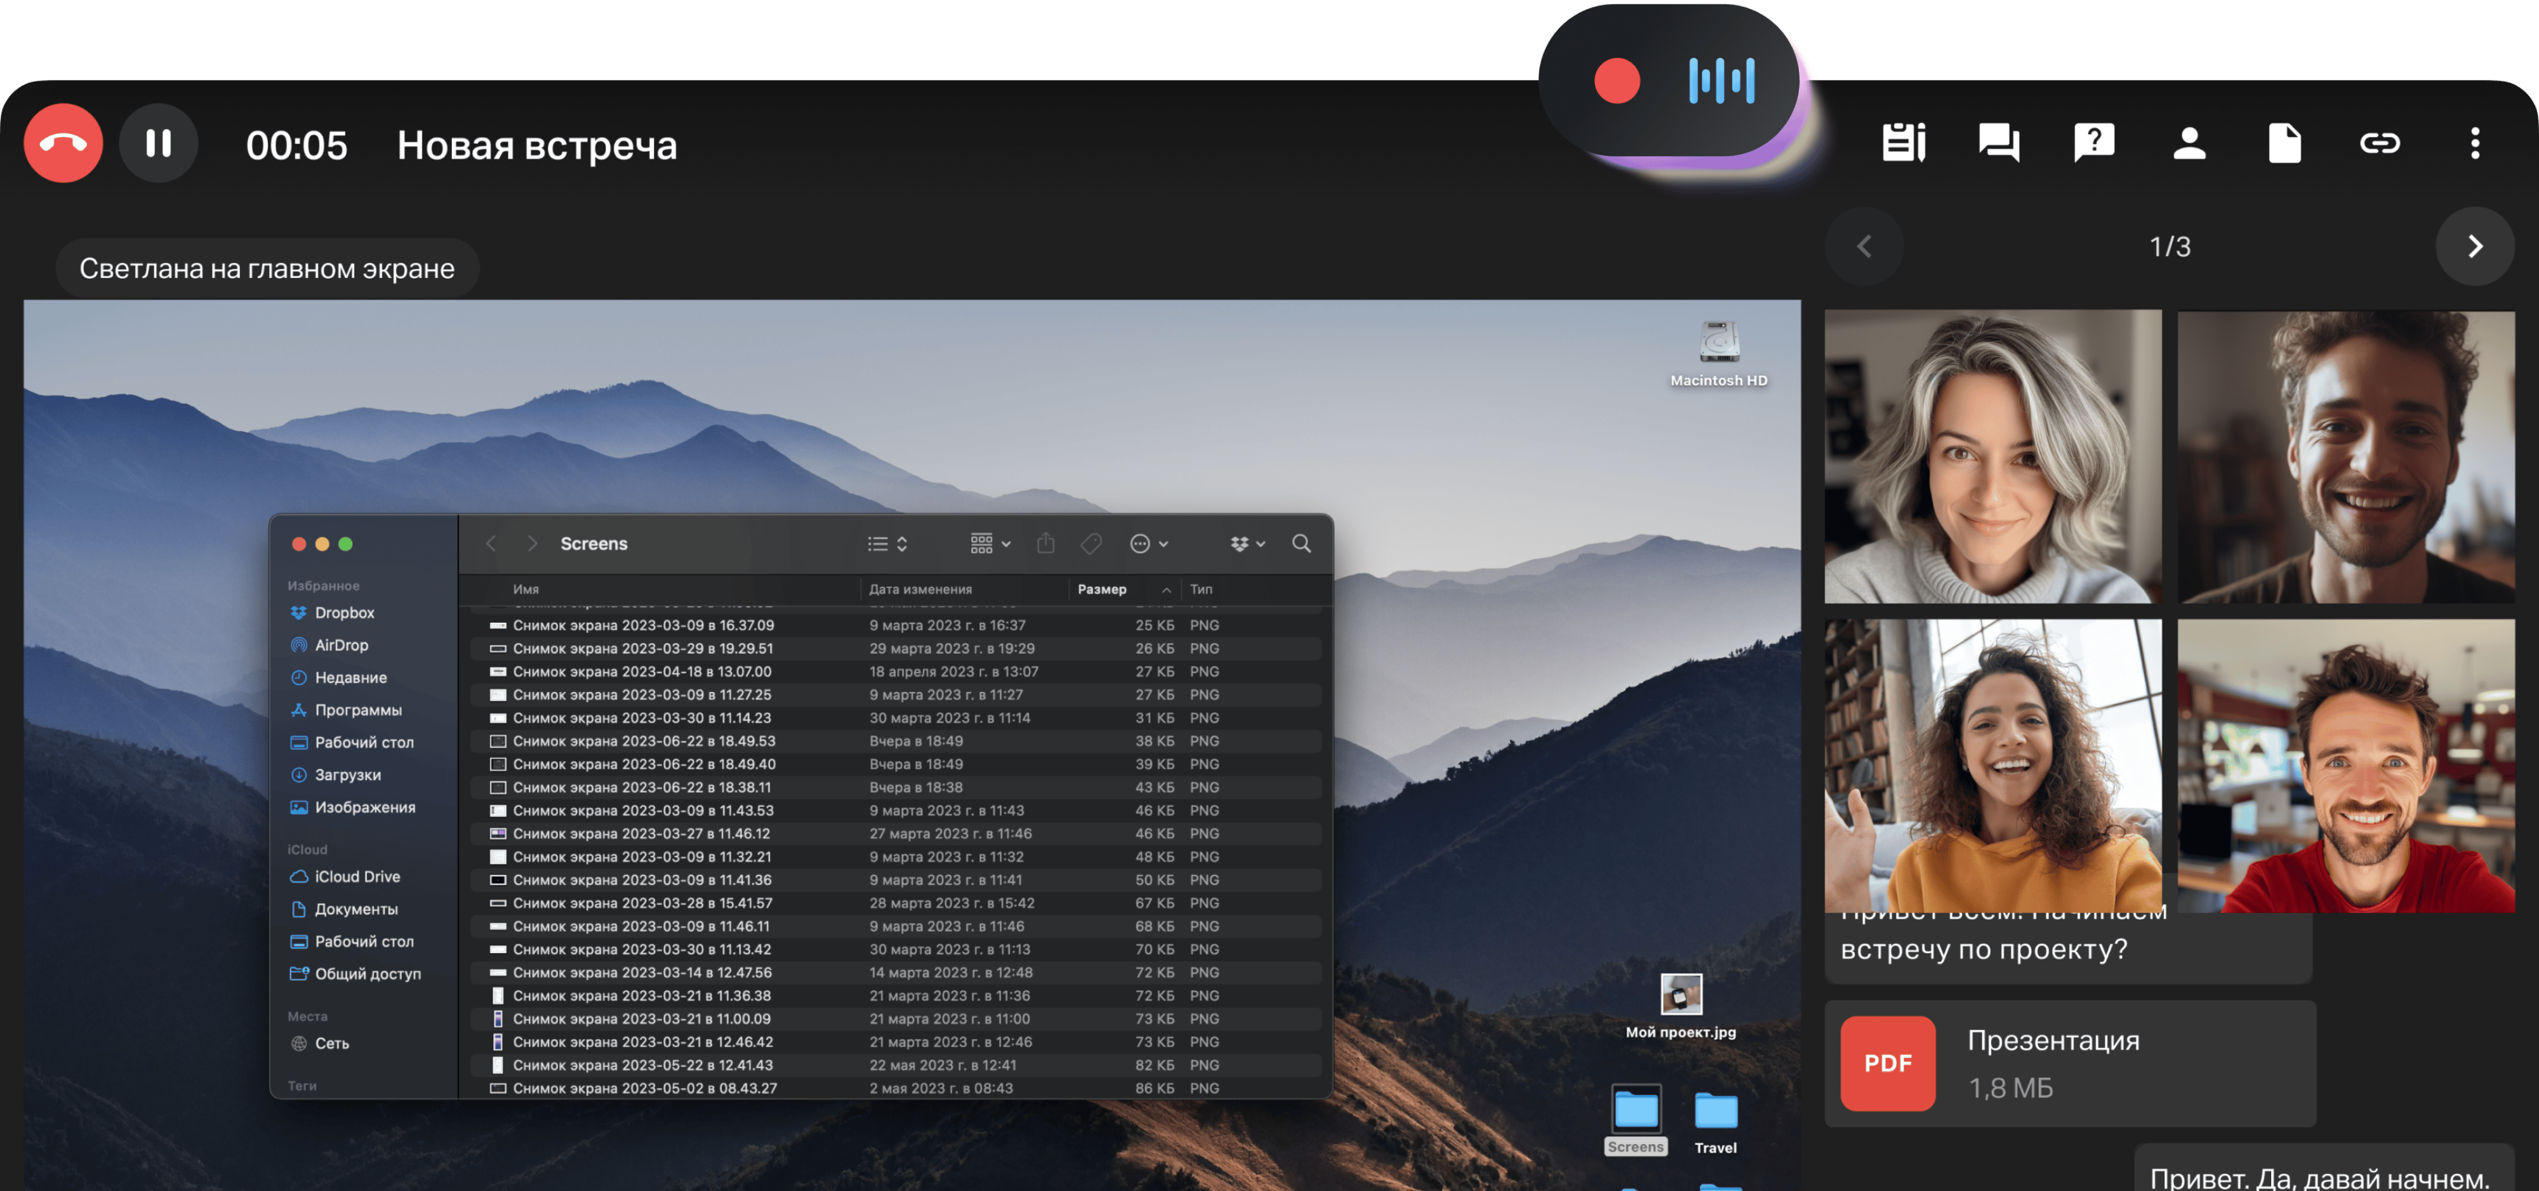This screenshot has height=1191, width=2539.
Task: Expand the Finder grouping options dropdown
Action: pos(991,543)
